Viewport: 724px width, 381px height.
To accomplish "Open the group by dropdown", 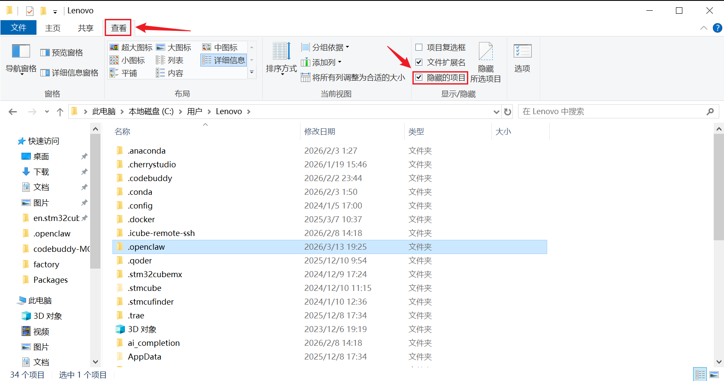I will point(325,47).
